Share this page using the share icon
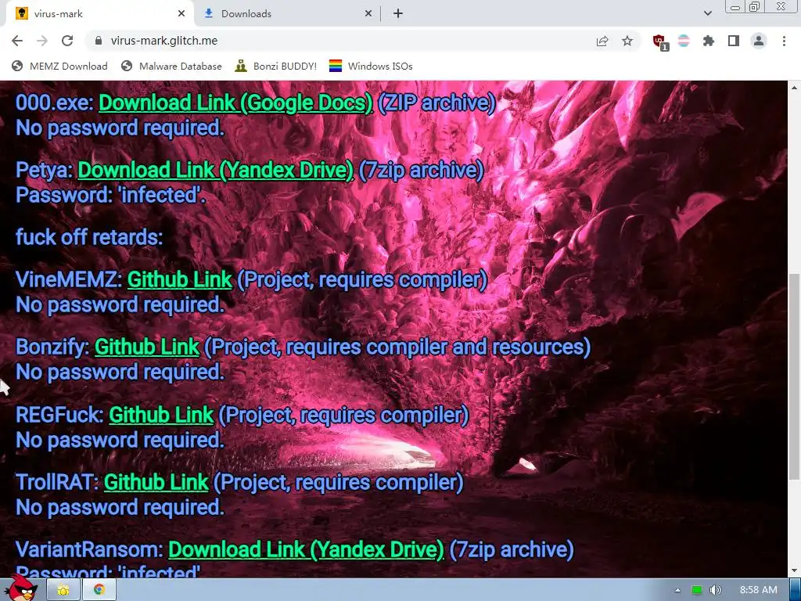This screenshot has height=601, width=801. (602, 41)
